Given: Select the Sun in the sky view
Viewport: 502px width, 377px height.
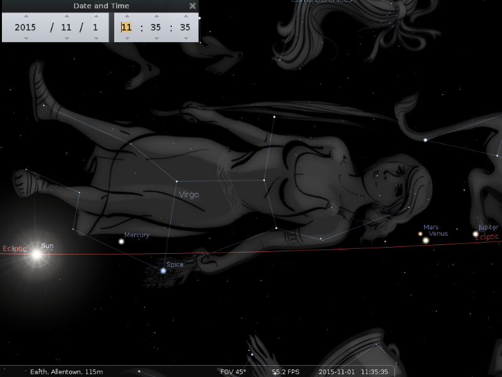Looking at the screenshot, I should point(36,254).
